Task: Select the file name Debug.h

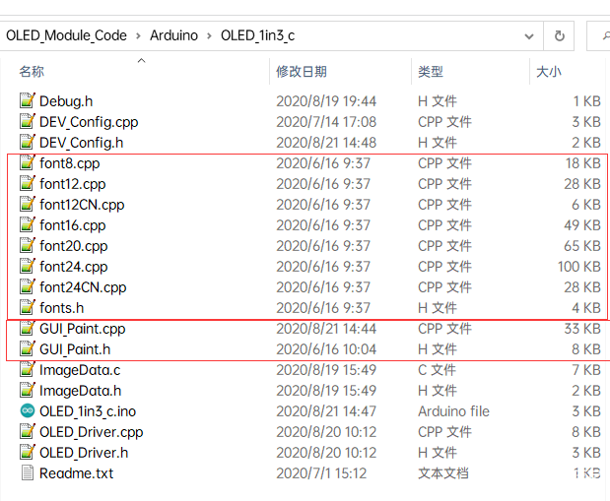Action: [x=66, y=101]
